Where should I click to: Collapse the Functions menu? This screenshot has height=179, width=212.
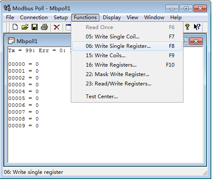tap(85, 18)
